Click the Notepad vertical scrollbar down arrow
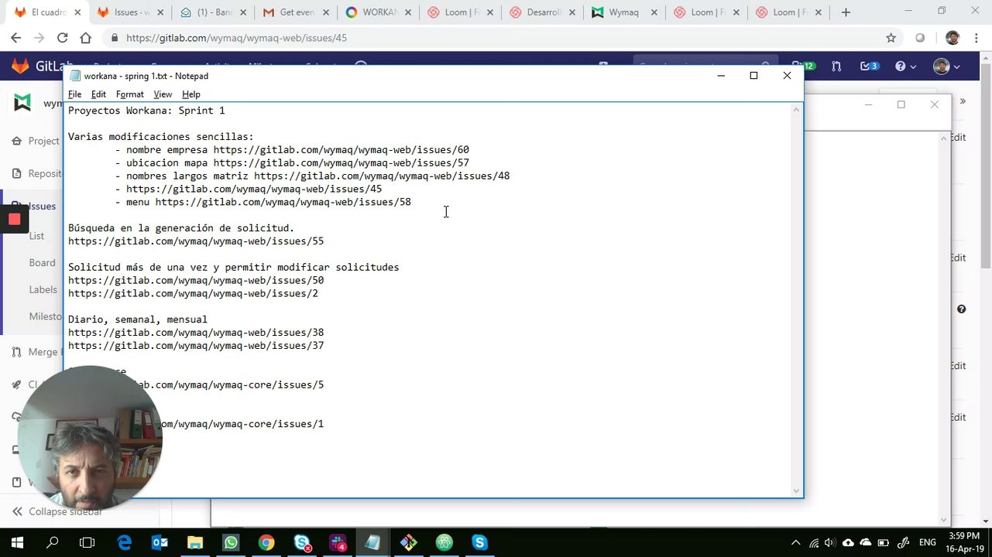 pos(796,490)
